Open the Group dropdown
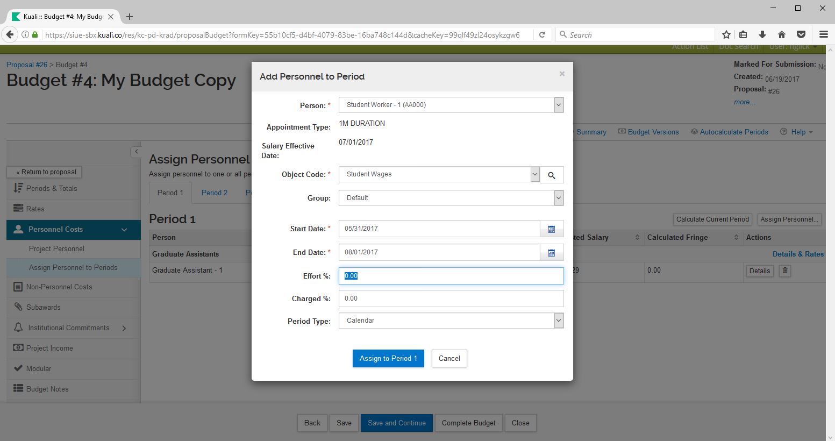The height and width of the screenshot is (441, 835). pos(559,198)
